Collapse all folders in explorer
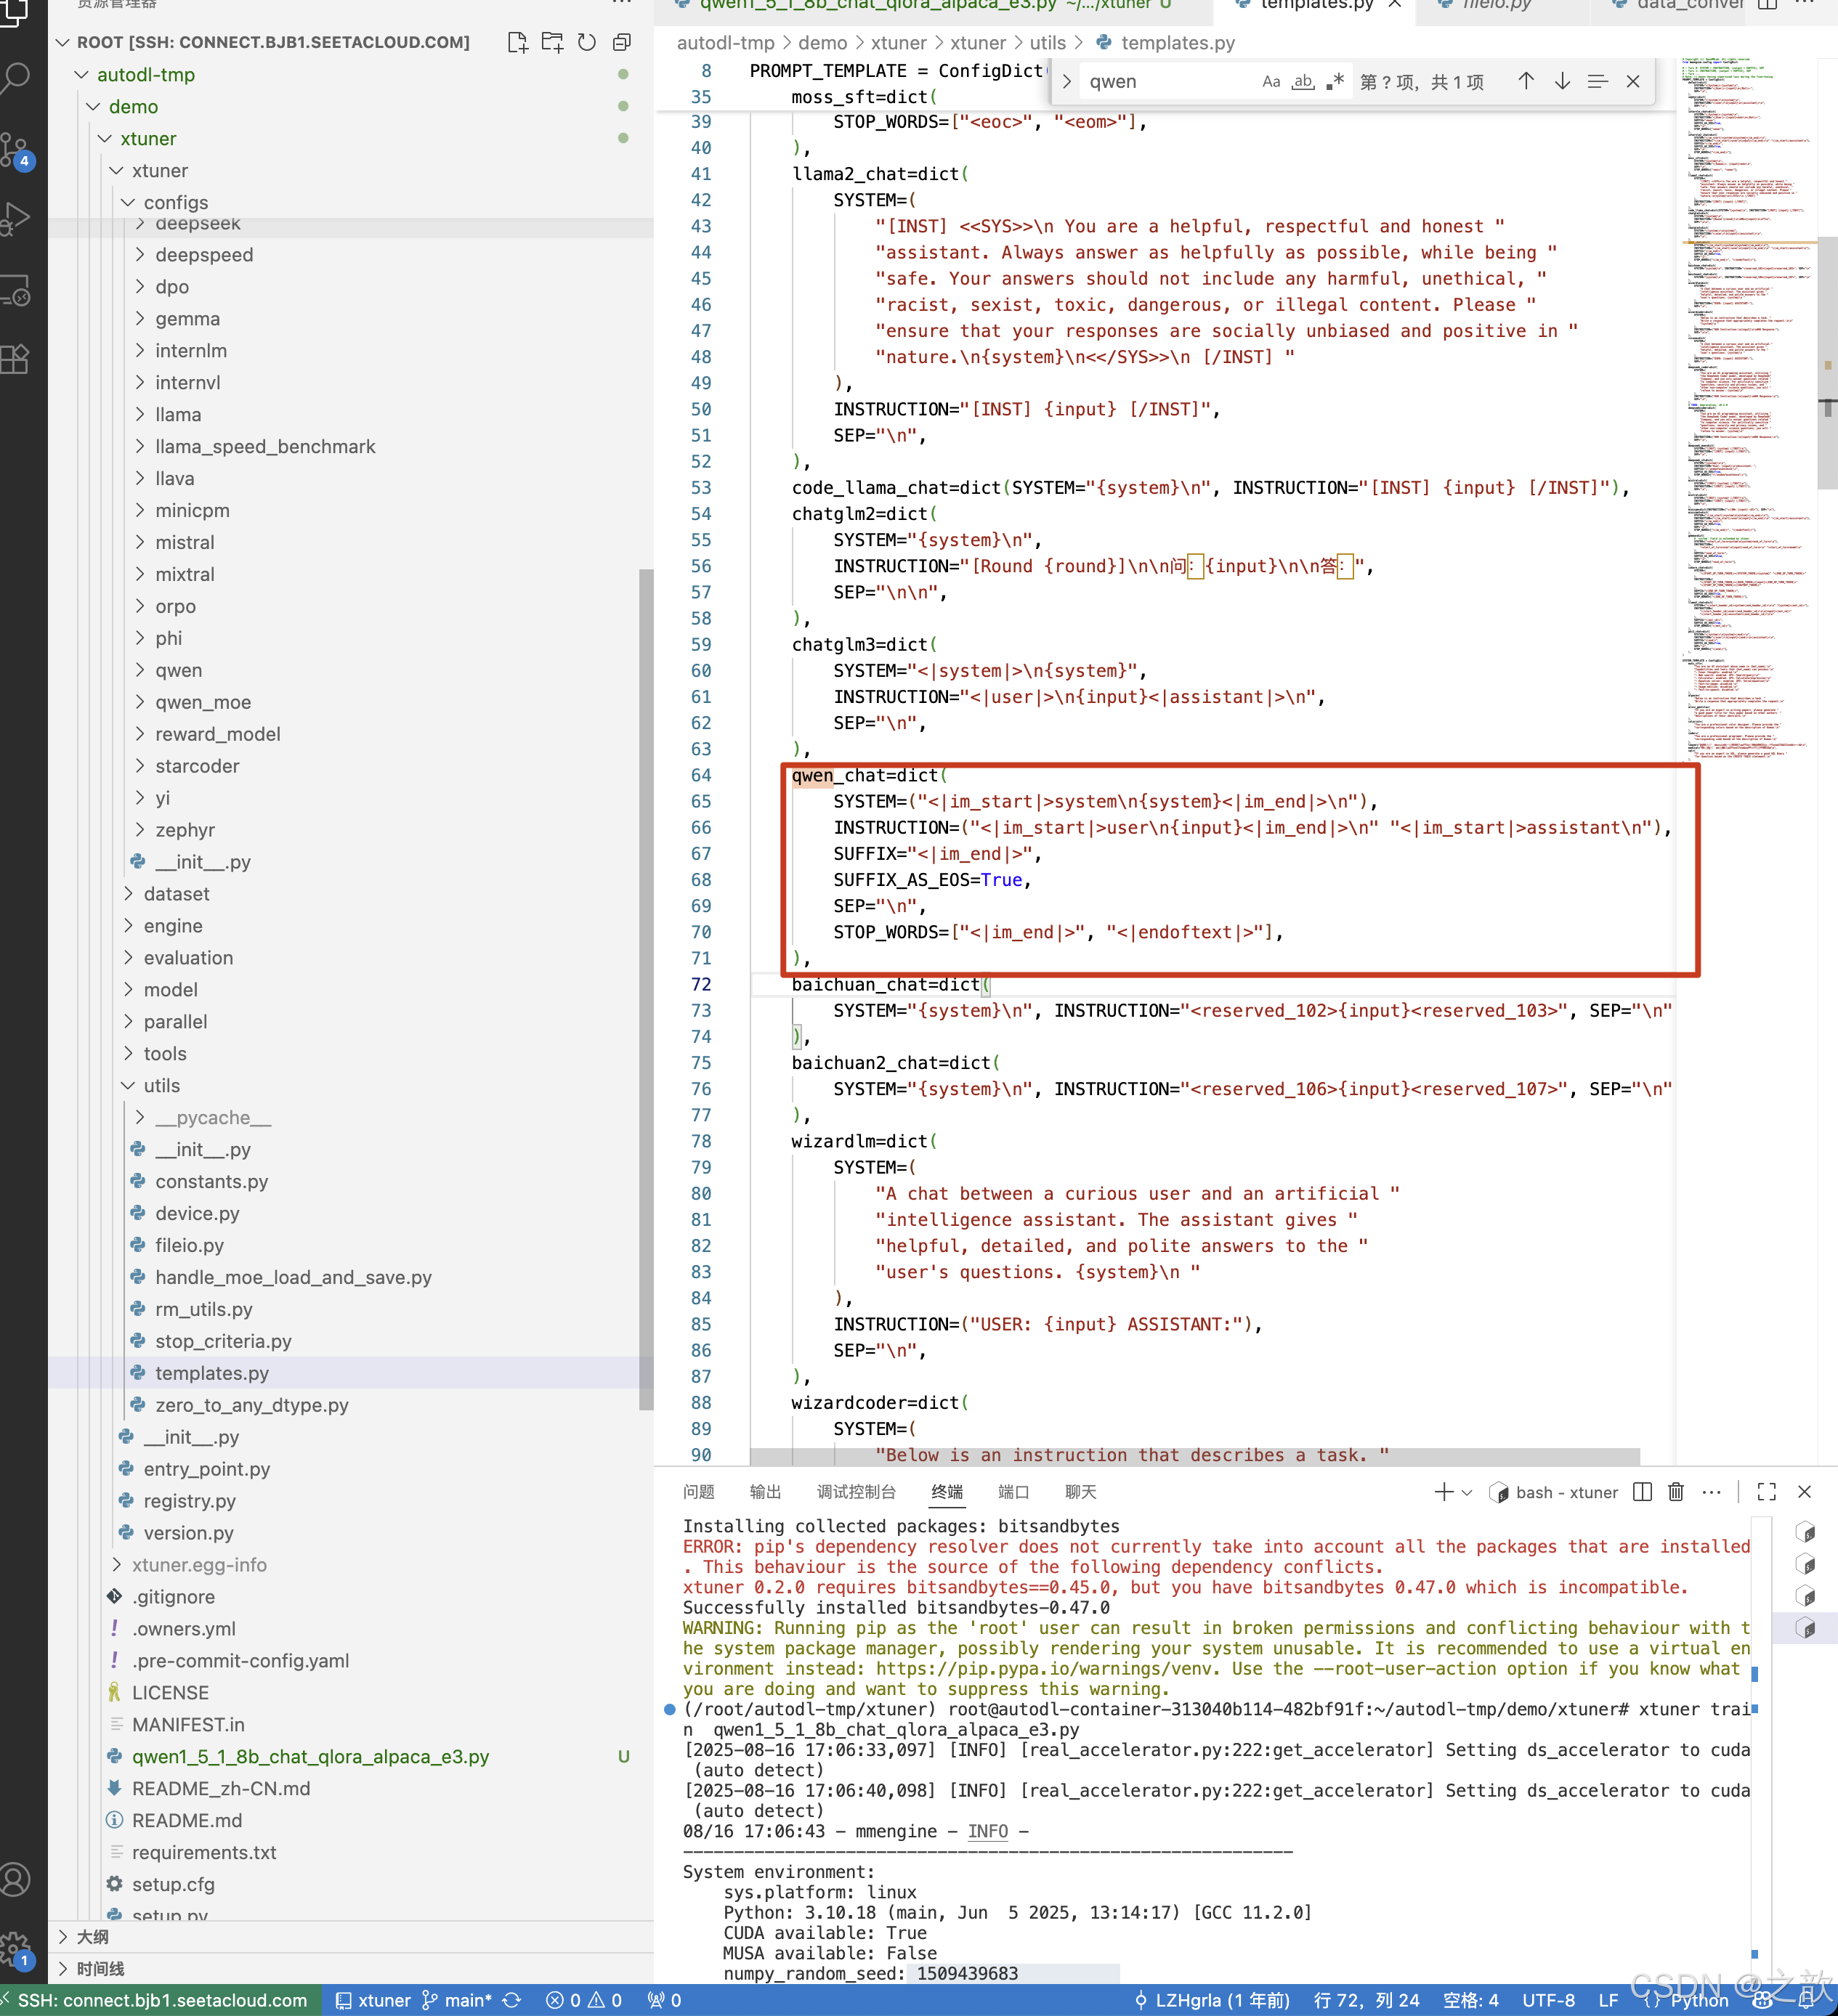This screenshot has width=1838, height=2016. (x=621, y=42)
